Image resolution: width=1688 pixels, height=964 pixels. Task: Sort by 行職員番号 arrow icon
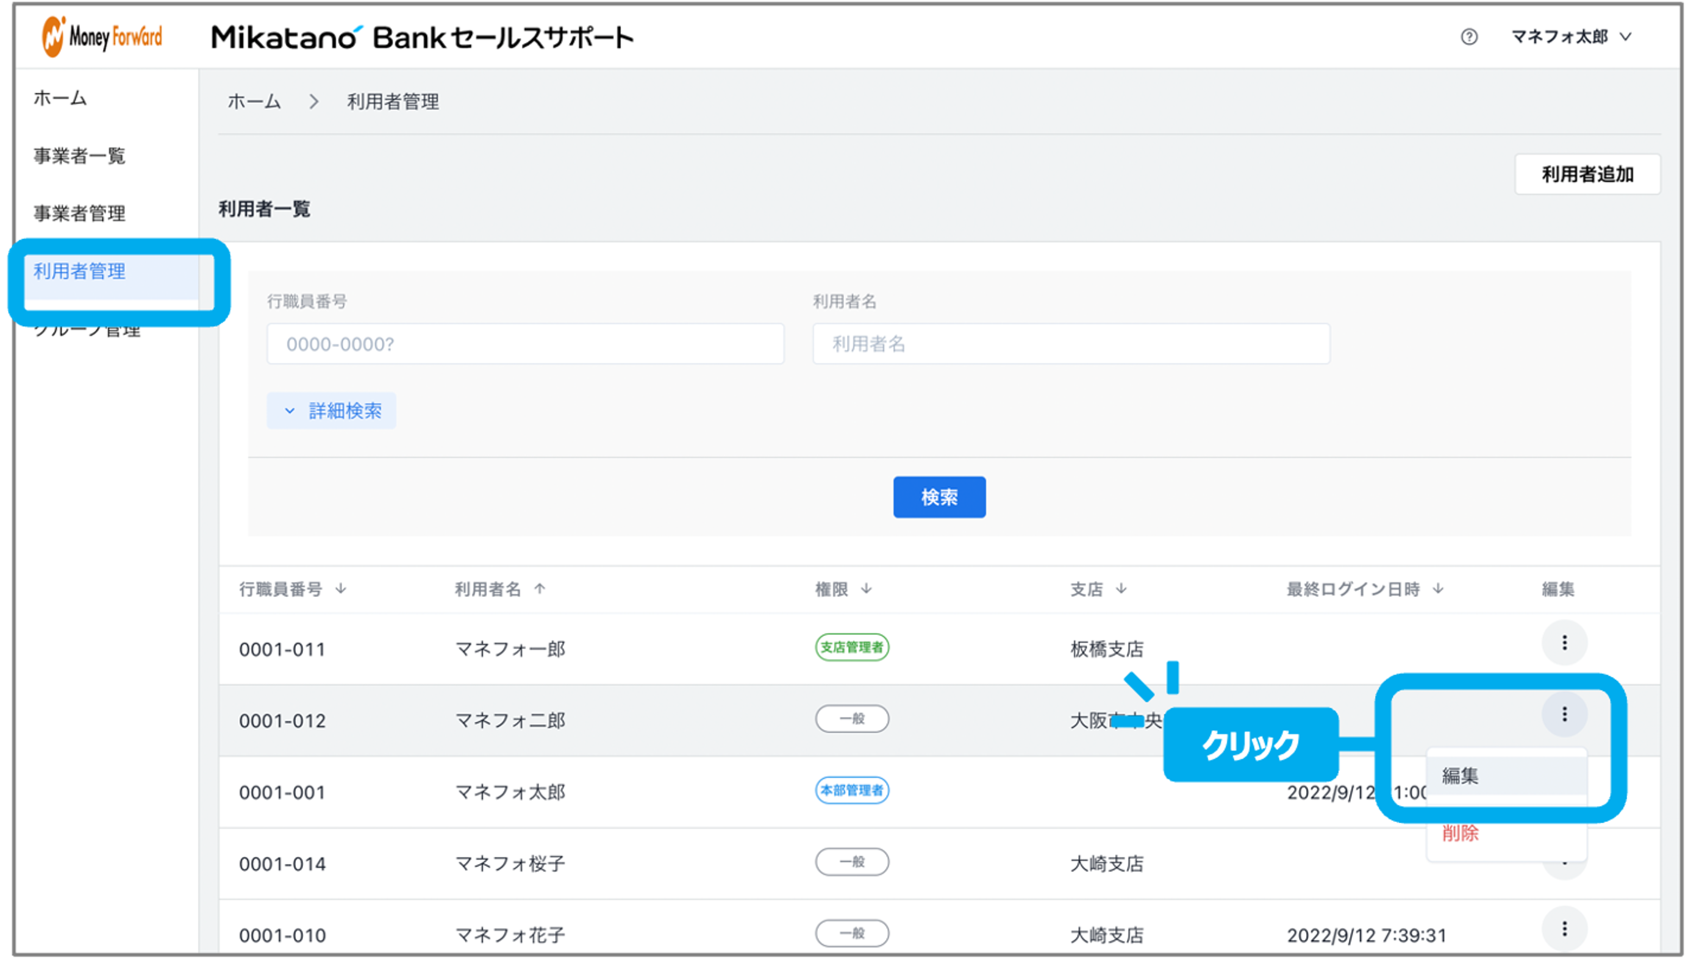340,588
